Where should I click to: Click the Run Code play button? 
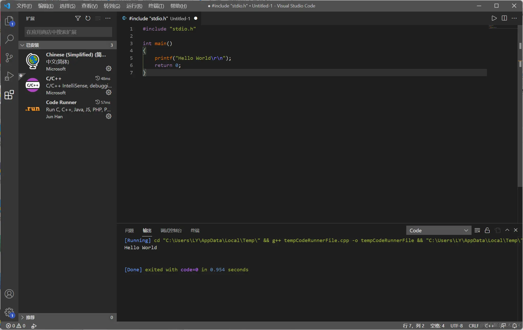pos(494,18)
